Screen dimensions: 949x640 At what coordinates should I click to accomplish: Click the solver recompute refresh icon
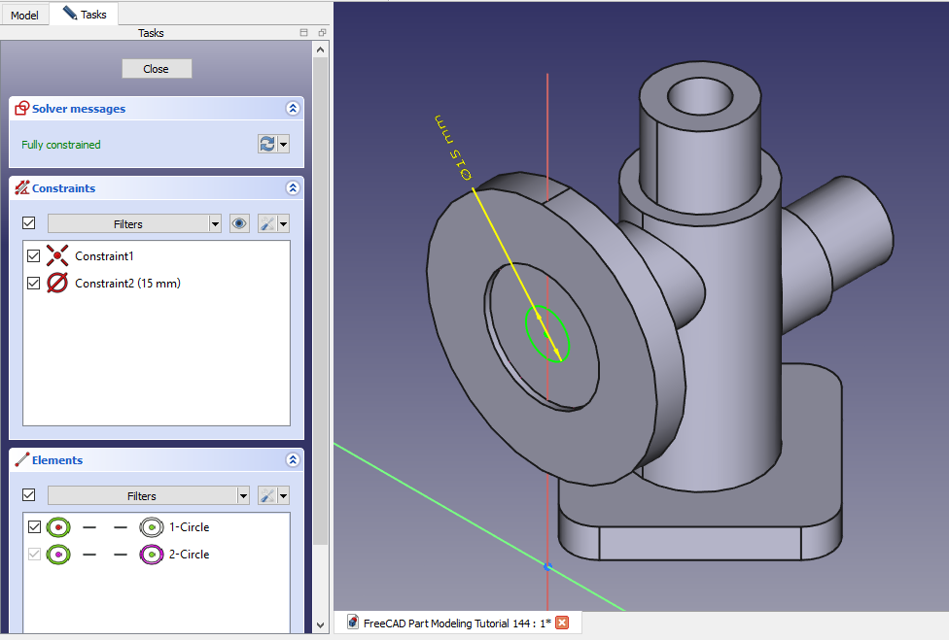point(266,144)
